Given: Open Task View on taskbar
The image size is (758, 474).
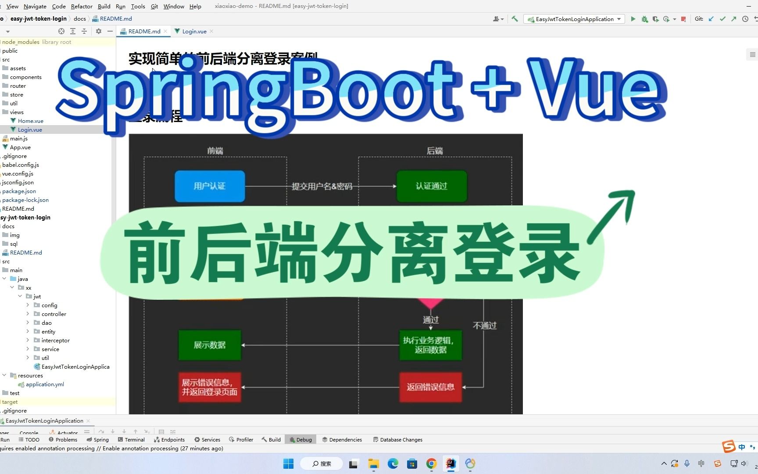Looking at the screenshot, I should (x=353, y=464).
